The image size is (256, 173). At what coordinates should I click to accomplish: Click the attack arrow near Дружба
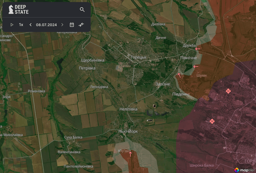pos(198,49)
